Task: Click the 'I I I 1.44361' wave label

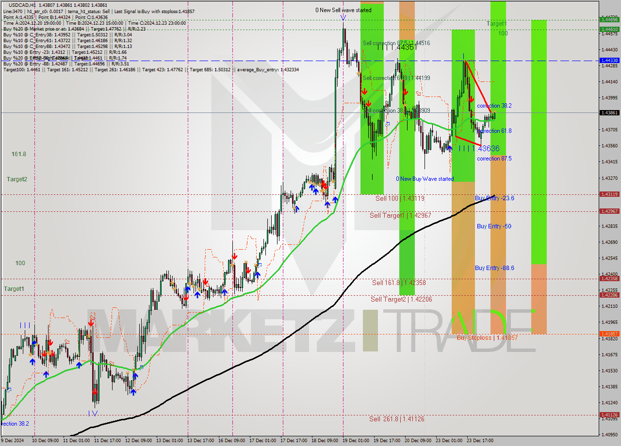Action: pyautogui.click(x=397, y=48)
